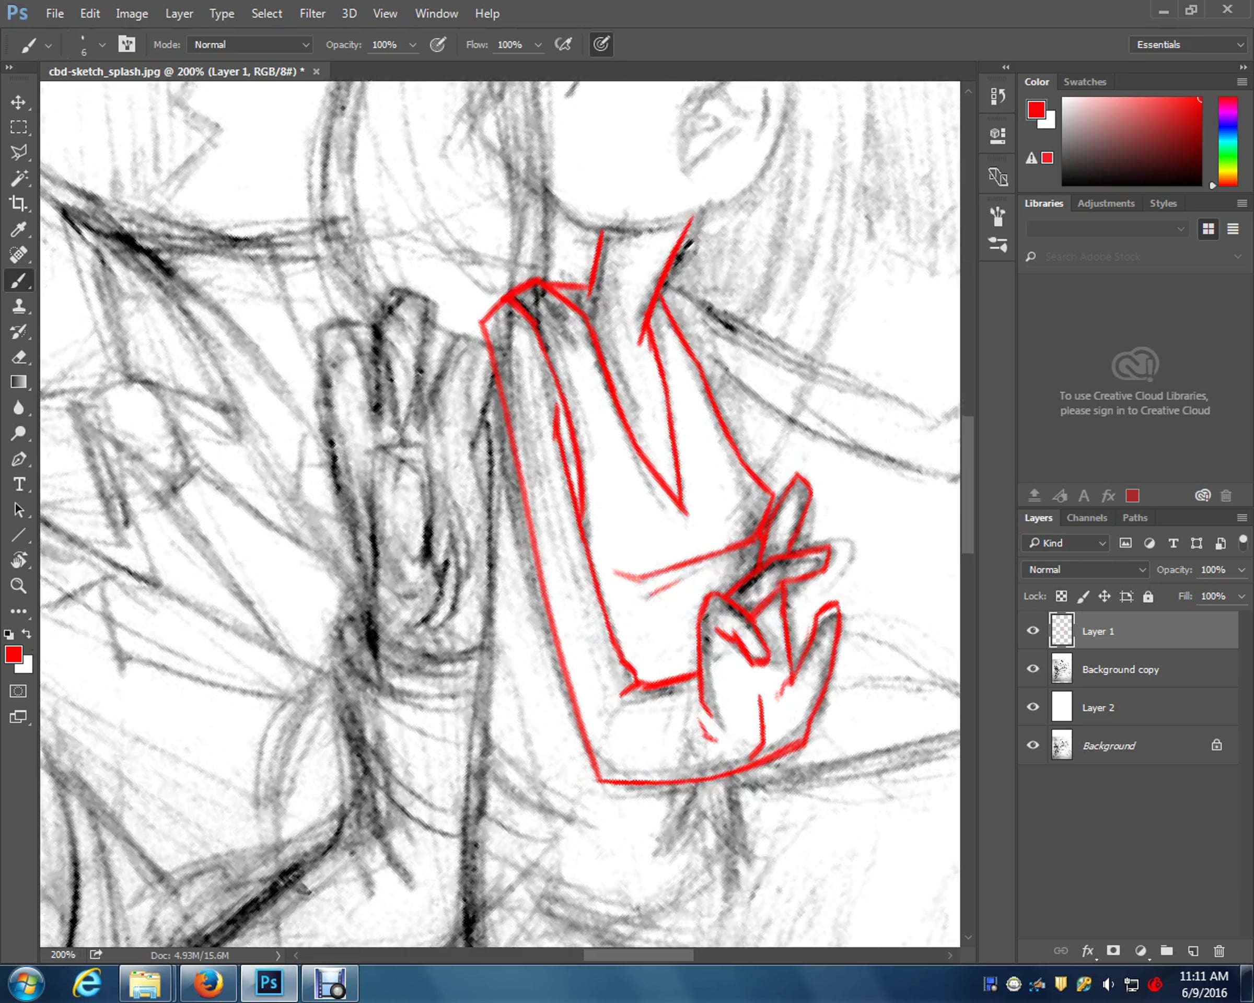Image resolution: width=1254 pixels, height=1003 pixels.
Task: Select the Horizontal Type tool
Action: pyautogui.click(x=18, y=484)
